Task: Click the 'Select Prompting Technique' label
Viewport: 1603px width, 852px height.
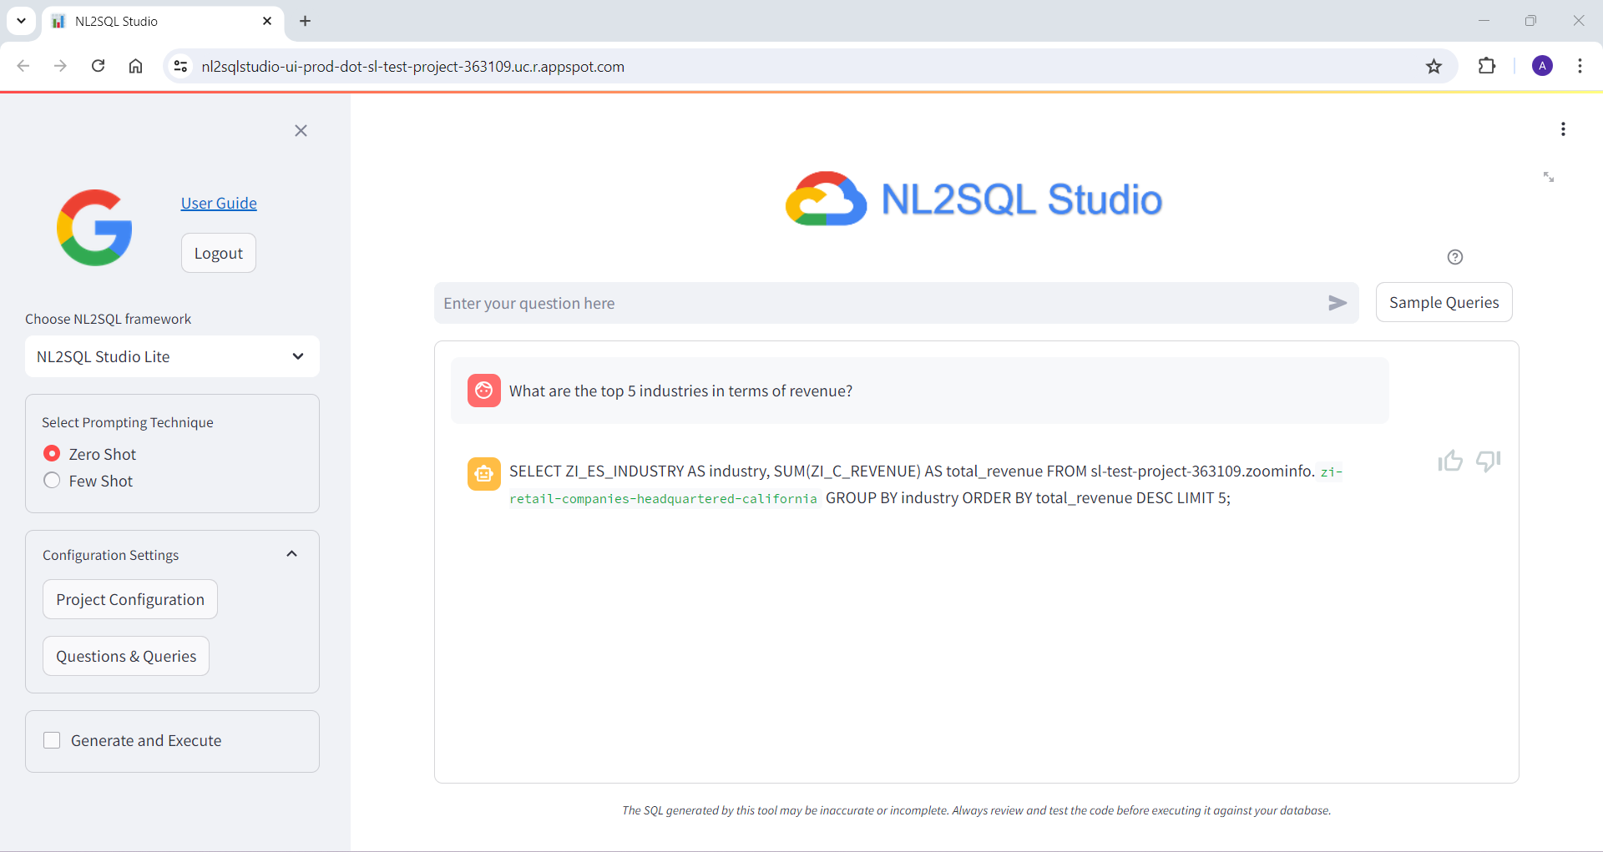Action: (x=128, y=422)
